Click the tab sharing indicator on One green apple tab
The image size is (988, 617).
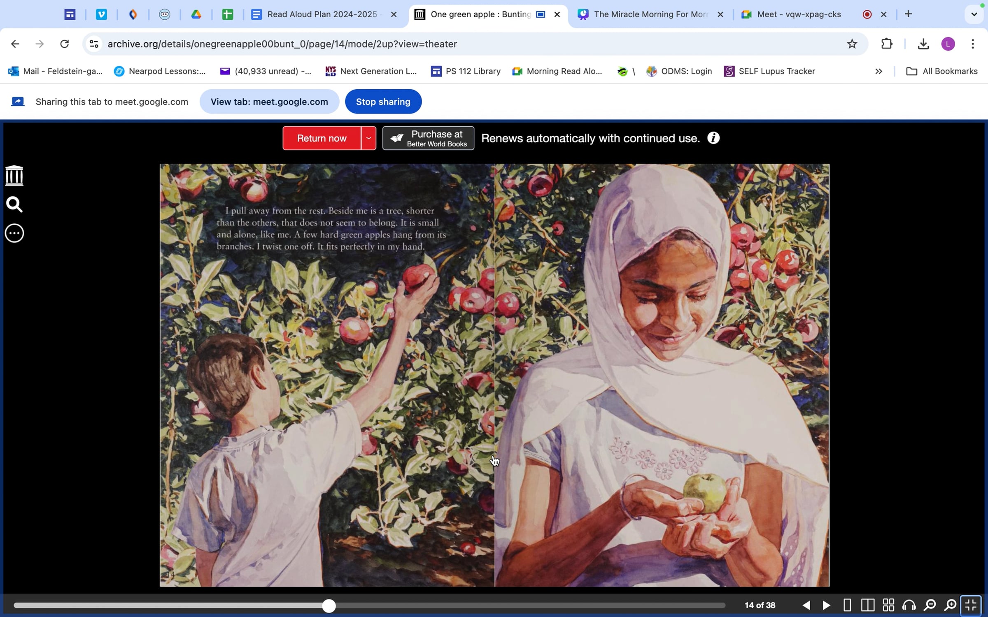tap(541, 14)
